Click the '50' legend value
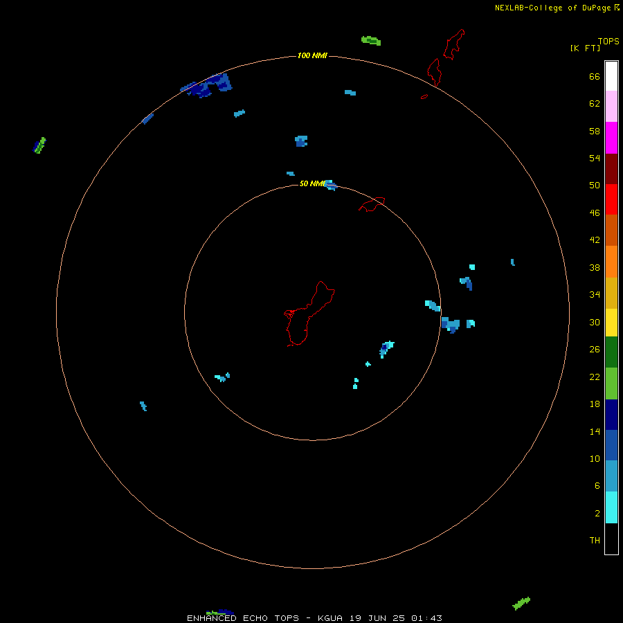Image resolution: width=623 pixels, height=623 pixels. pos(595,185)
